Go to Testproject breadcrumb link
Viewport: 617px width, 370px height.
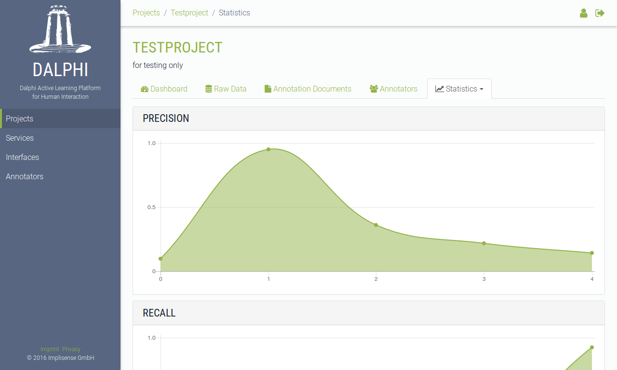click(189, 13)
